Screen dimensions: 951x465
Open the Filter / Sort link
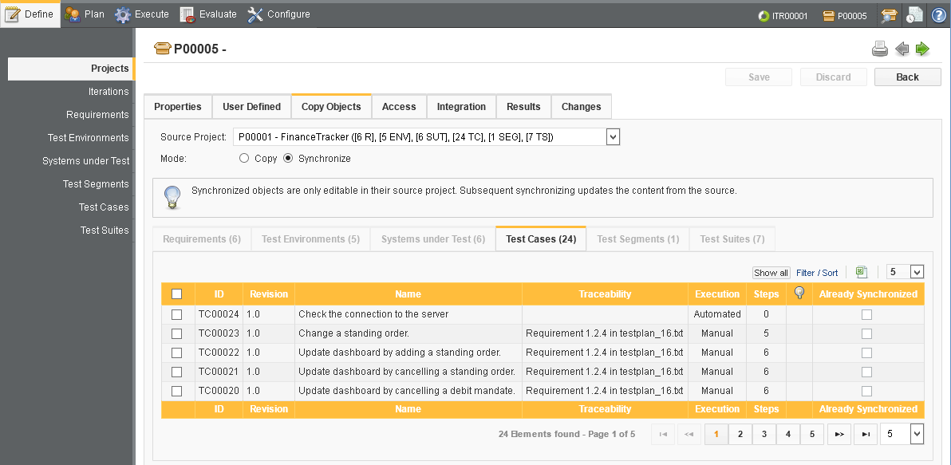click(817, 273)
